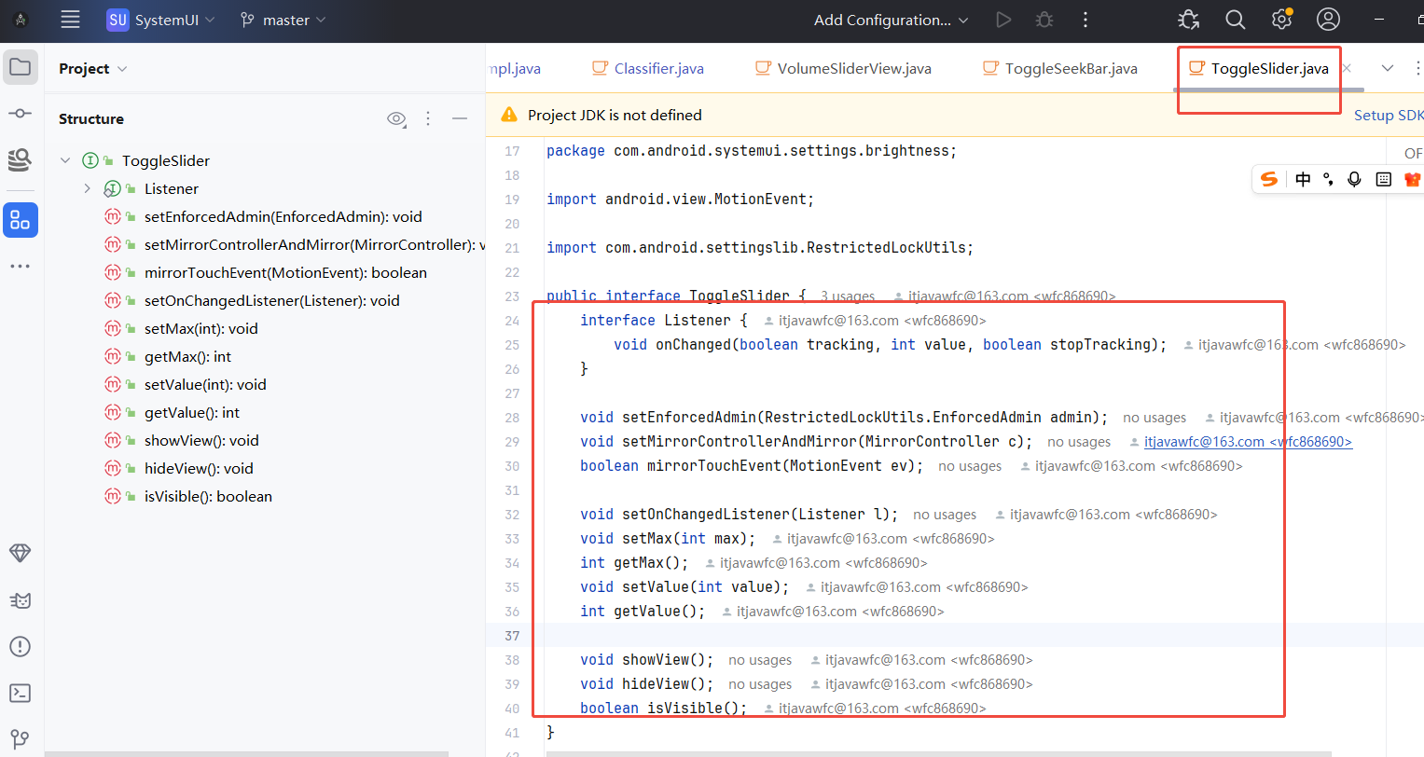Open the Problems tool window icon
1424x757 pixels.
click(21, 646)
